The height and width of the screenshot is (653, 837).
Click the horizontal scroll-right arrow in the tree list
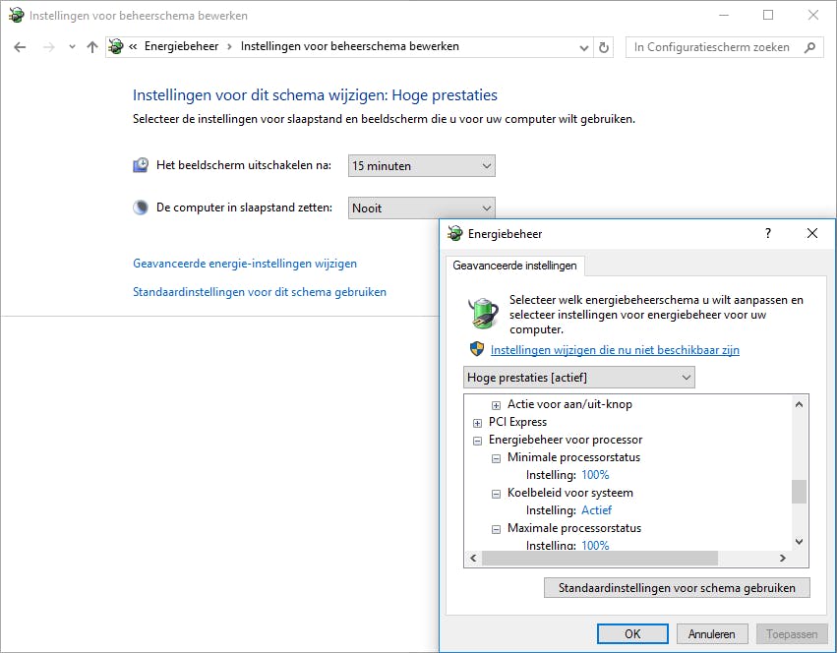[x=783, y=558]
